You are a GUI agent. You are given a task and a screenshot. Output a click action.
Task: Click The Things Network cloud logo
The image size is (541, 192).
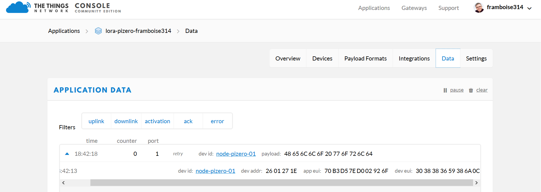click(x=18, y=7)
